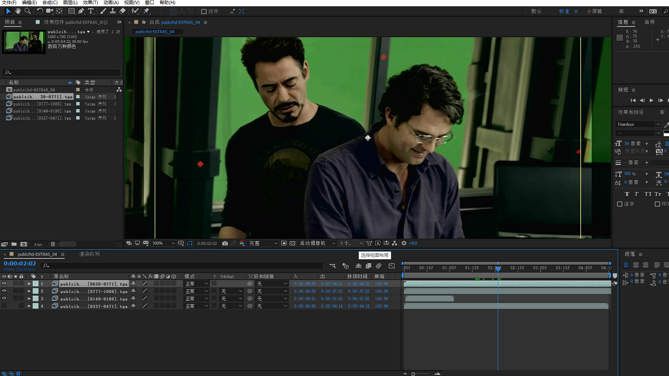Open the 效果(T) menu
Image resolution: width=669 pixels, height=376 pixels.
(90, 3)
